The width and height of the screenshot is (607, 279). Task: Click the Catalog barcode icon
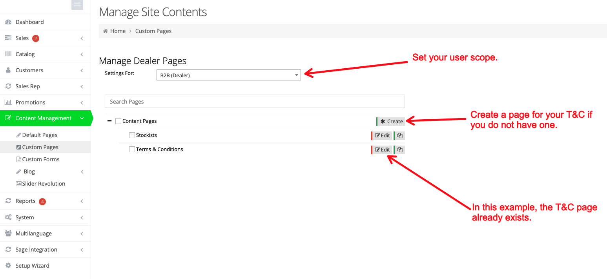pos(8,54)
